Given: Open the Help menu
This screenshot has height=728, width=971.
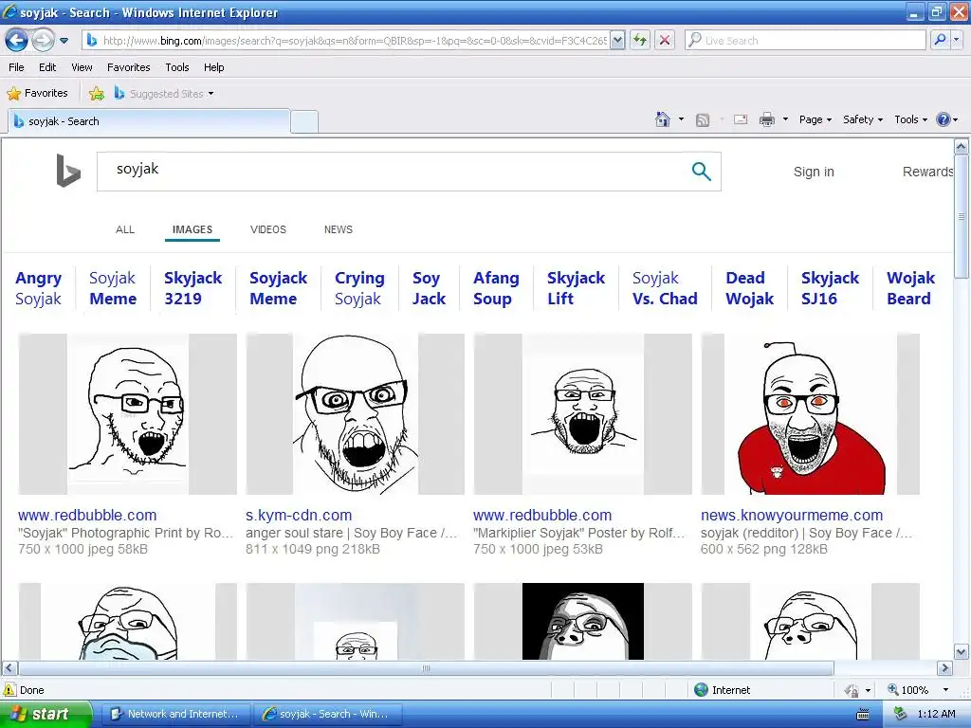Looking at the screenshot, I should click(213, 67).
